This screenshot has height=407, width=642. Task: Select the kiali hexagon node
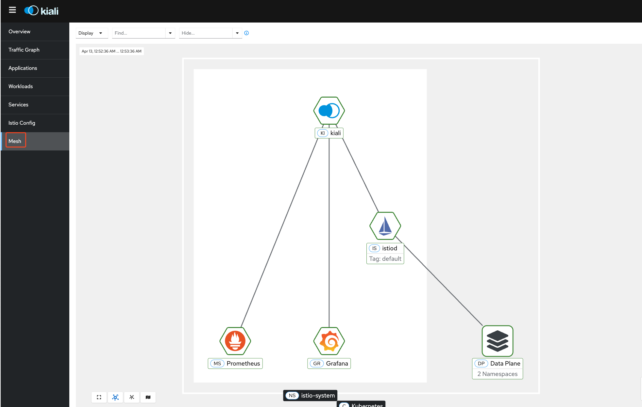(329, 111)
